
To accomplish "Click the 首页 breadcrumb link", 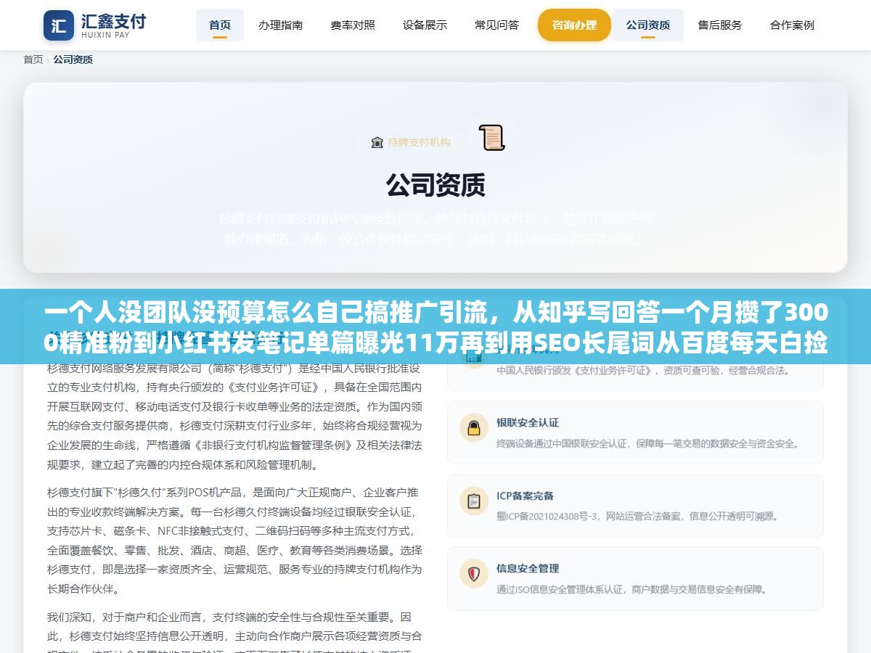I will [x=33, y=59].
